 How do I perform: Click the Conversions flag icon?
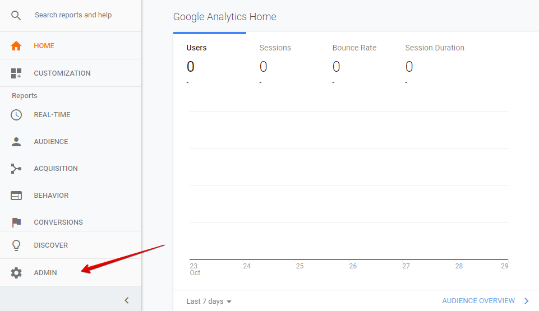(16, 222)
